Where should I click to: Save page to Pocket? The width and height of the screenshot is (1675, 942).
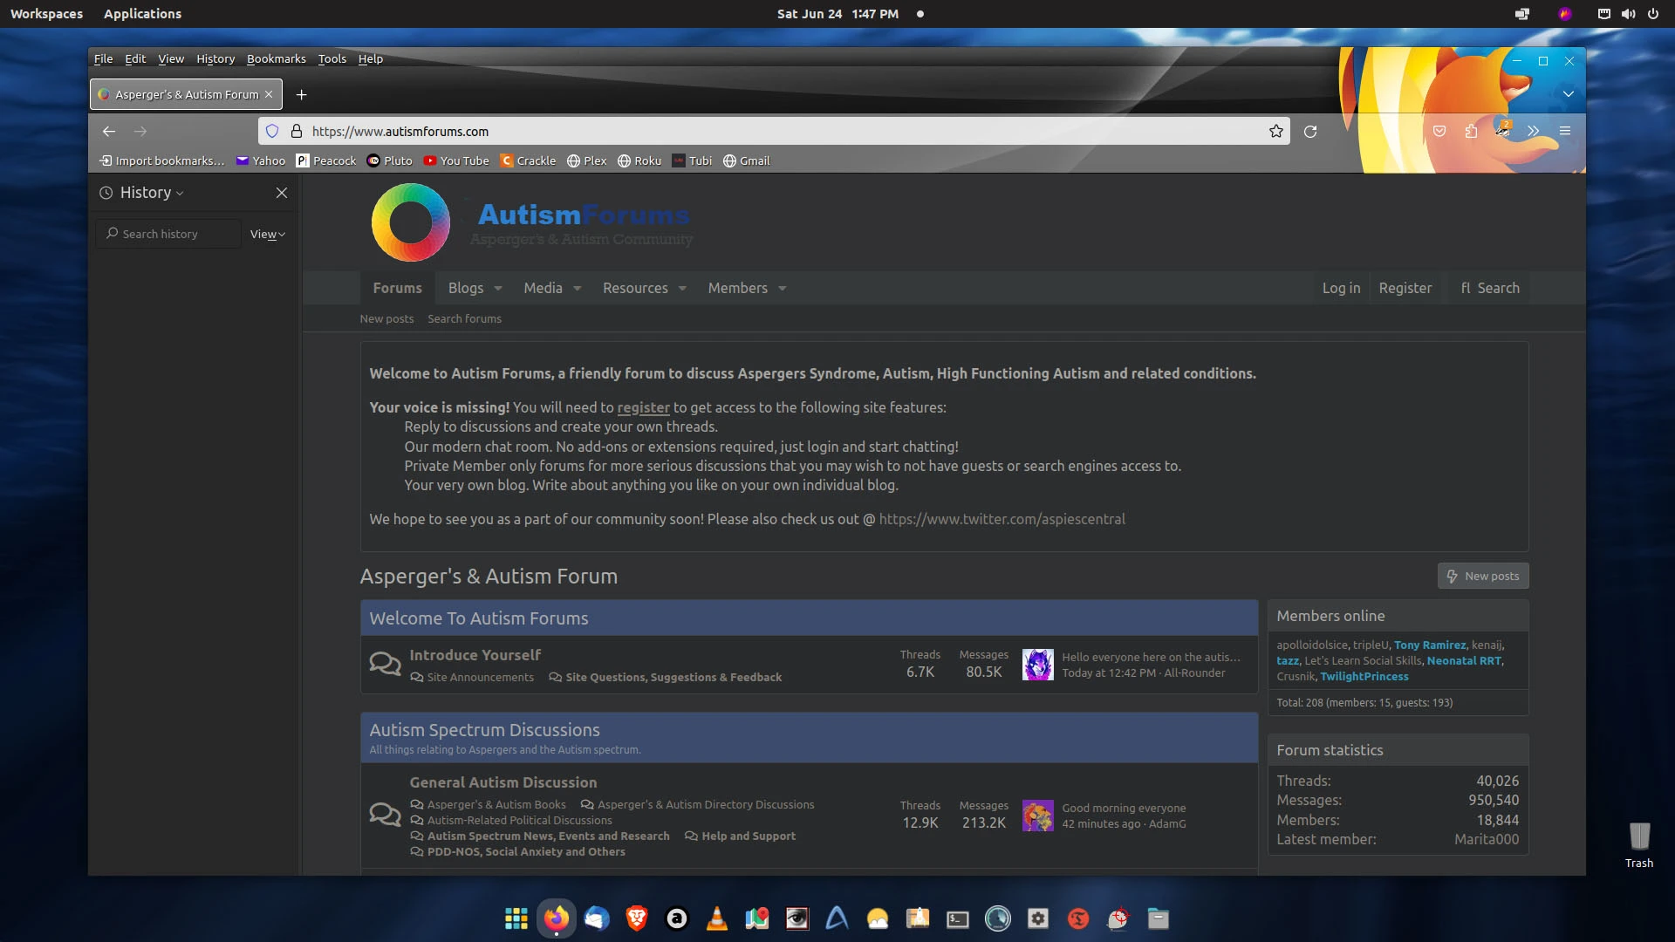pyautogui.click(x=1439, y=131)
